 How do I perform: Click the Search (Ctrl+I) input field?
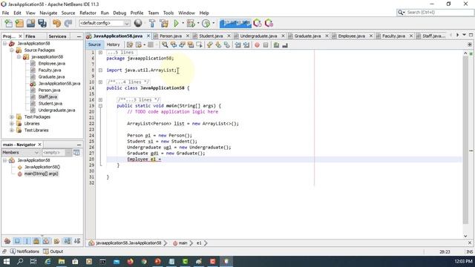pyautogui.click(x=439, y=12)
